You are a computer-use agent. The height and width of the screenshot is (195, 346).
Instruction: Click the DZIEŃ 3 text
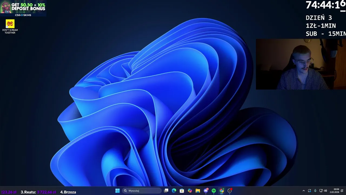click(319, 18)
